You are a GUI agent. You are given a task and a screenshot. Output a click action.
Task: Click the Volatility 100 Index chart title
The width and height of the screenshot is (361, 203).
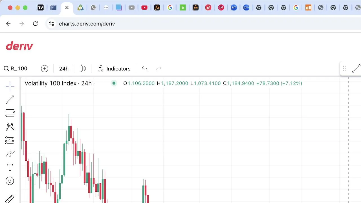60,83
